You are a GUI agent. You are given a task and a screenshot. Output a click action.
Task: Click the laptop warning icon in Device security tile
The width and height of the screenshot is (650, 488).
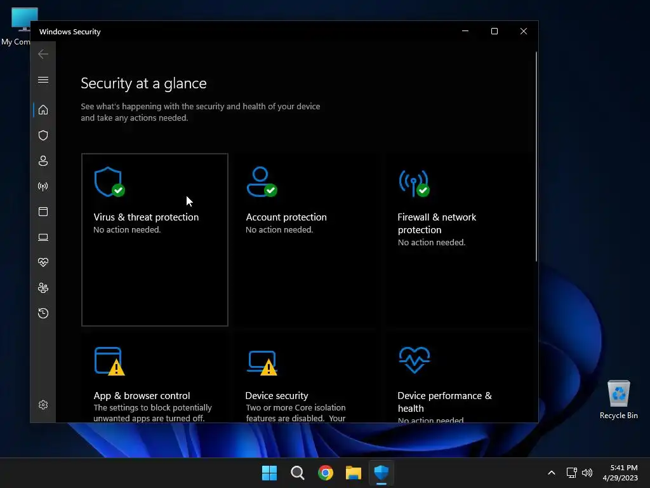pos(262,363)
